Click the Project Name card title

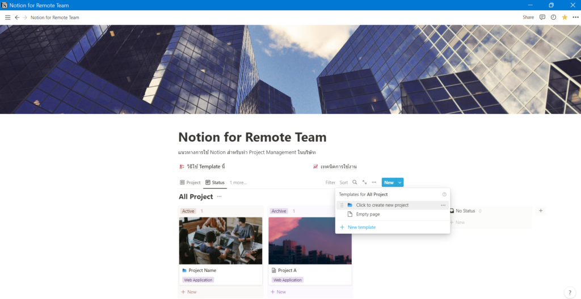coord(203,271)
